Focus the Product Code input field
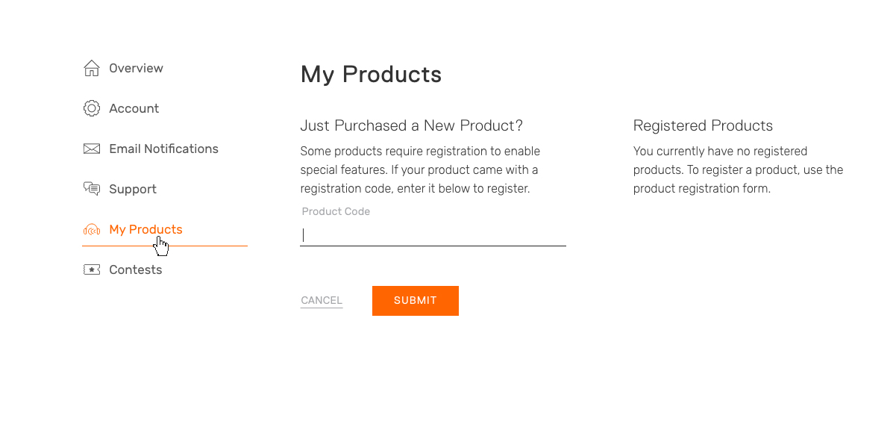The width and height of the screenshot is (896, 433). tap(433, 235)
